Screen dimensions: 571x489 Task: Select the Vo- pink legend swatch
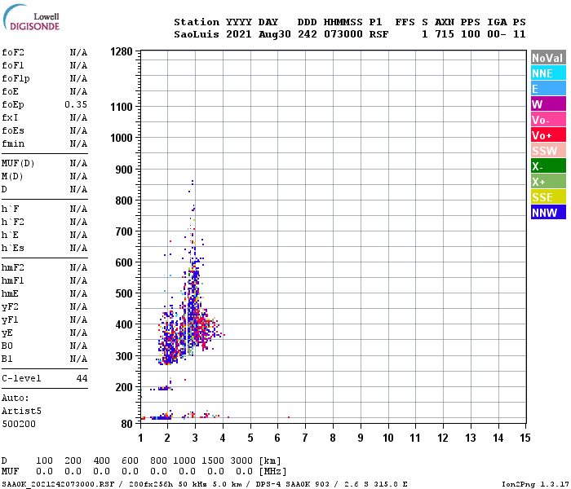548,120
